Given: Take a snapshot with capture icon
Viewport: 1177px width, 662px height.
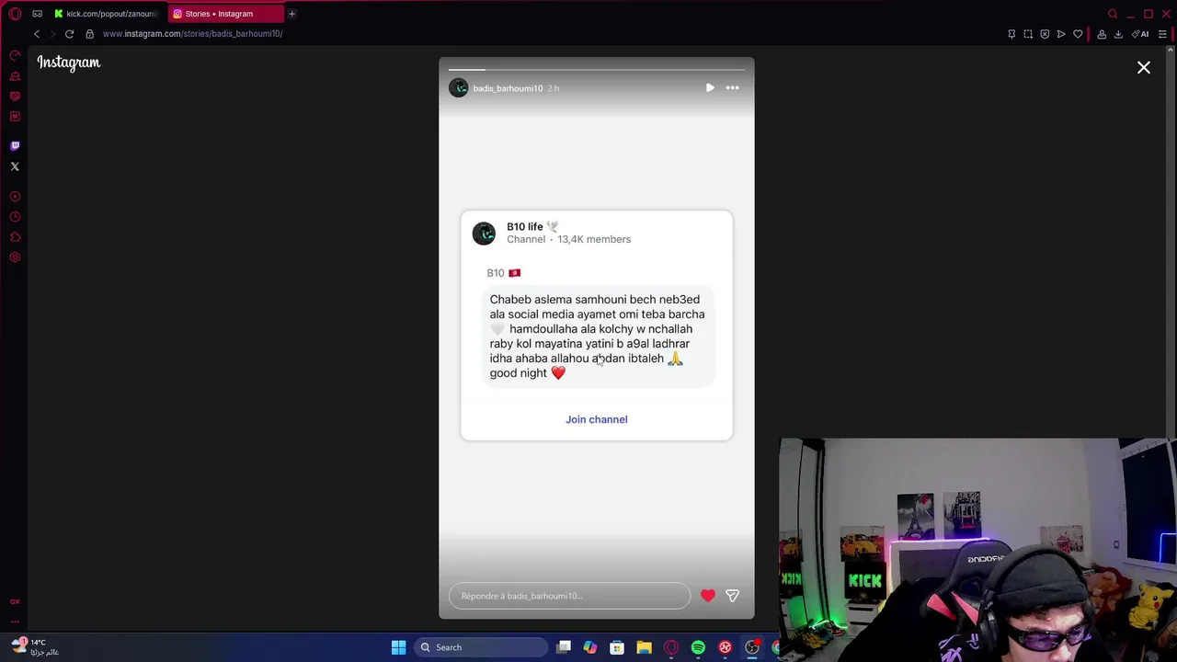Looking at the screenshot, I should (1028, 34).
